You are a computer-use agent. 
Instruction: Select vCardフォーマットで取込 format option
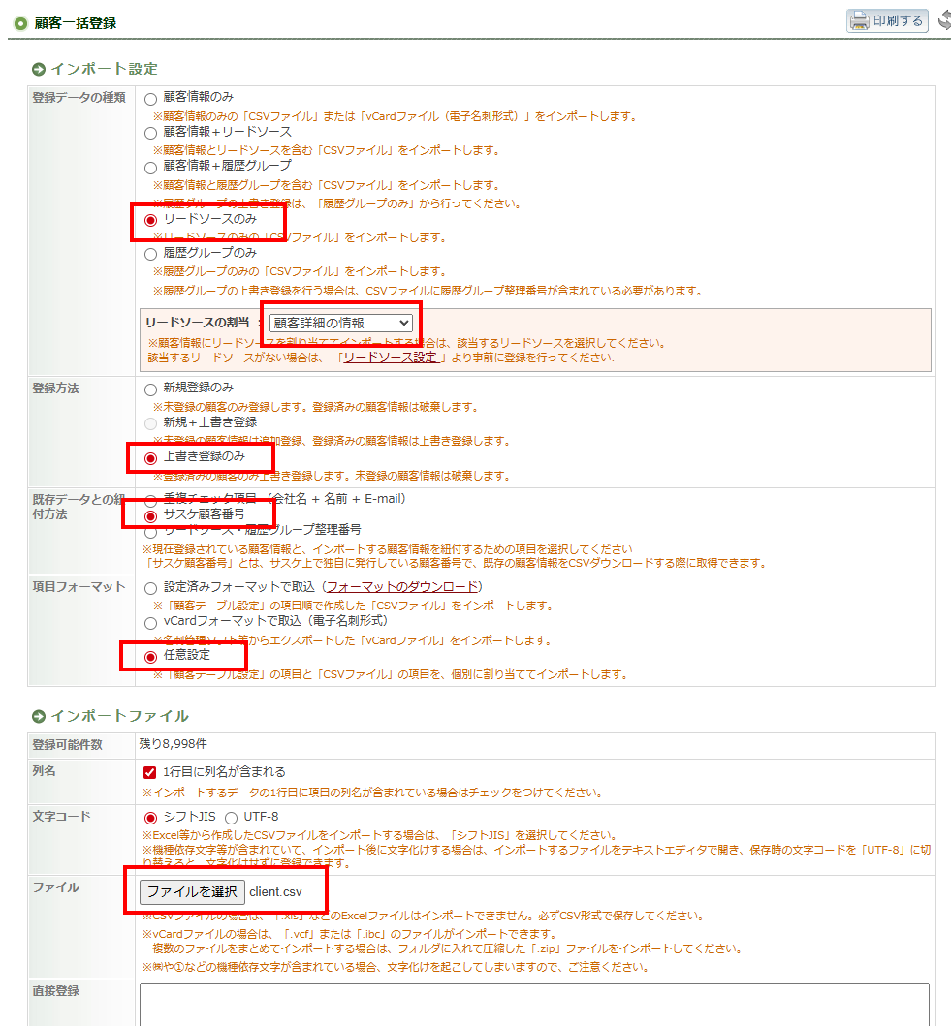coord(150,623)
